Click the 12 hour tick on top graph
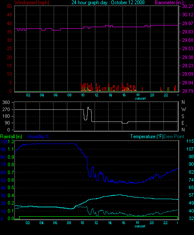Screen dimensions: 194x235 click(x=96, y=95)
